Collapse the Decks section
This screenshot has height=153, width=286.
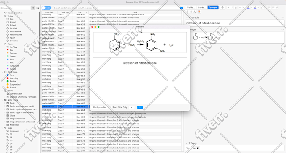(x=3, y=91)
